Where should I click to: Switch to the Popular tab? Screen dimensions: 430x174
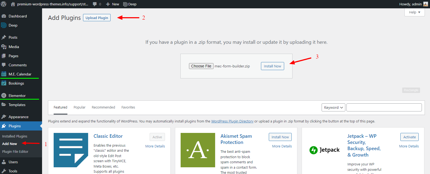point(80,107)
